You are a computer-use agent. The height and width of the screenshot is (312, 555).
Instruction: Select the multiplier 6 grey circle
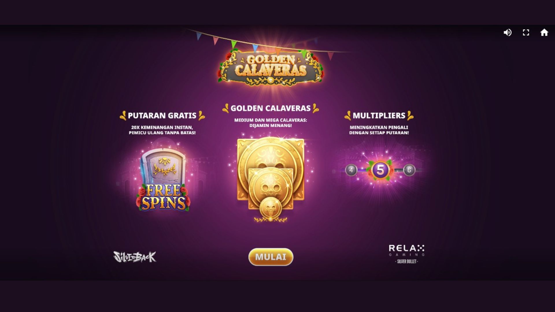click(x=409, y=170)
